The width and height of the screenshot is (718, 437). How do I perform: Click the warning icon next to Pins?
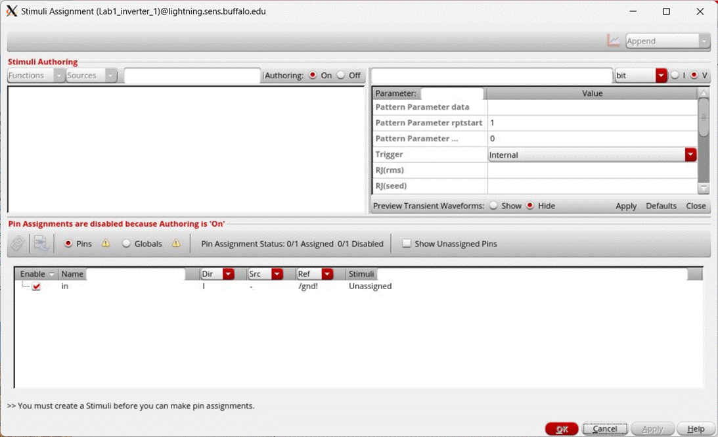105,244
